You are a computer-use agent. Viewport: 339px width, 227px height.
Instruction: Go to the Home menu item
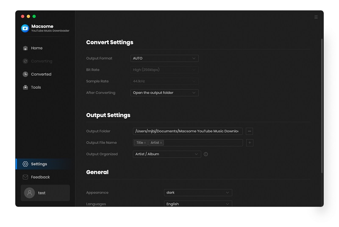click(45, 48)
